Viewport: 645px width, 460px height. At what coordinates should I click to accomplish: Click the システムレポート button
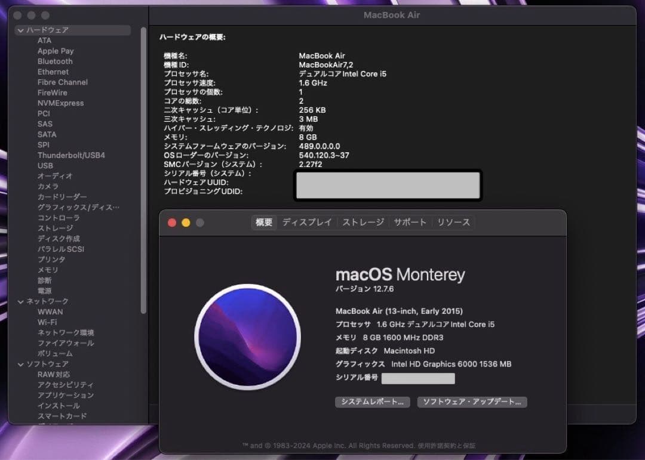click(x=372, y=402)
